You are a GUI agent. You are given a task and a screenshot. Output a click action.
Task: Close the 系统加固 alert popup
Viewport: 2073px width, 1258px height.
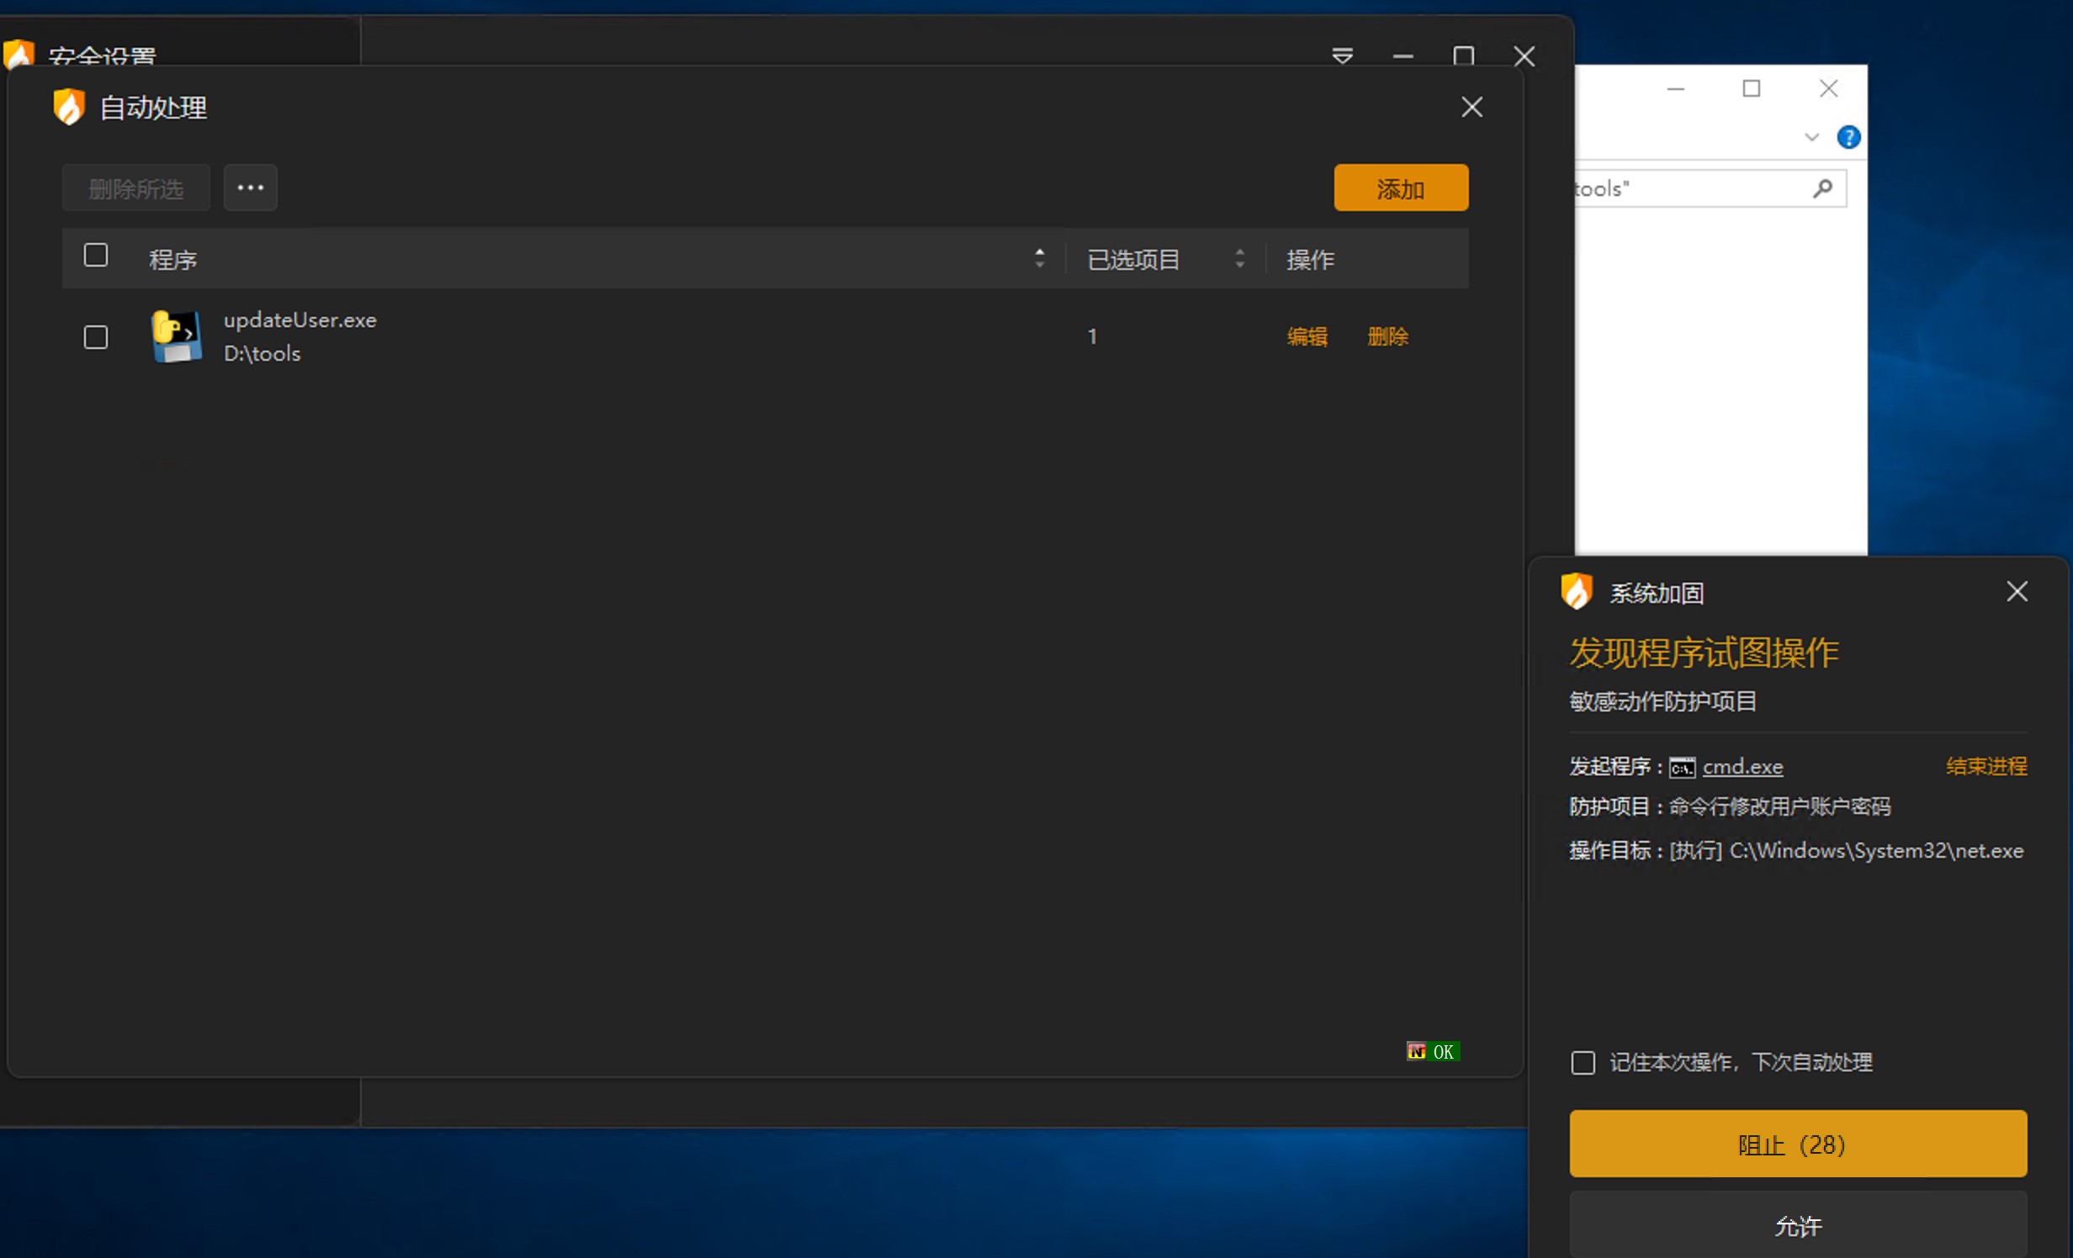pyautogui.click(x=2017, y=591)
